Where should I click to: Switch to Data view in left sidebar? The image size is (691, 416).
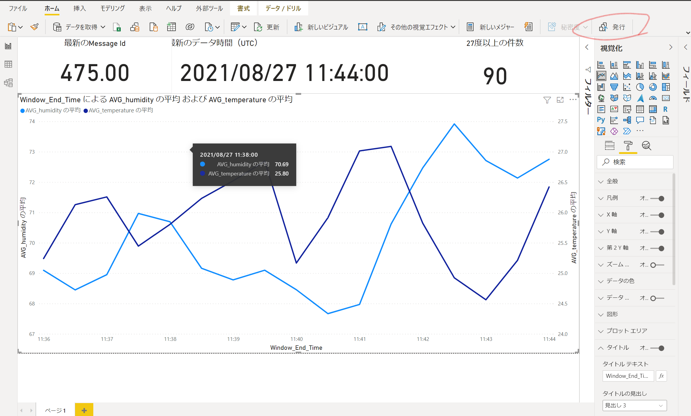(x=8, y=64)
